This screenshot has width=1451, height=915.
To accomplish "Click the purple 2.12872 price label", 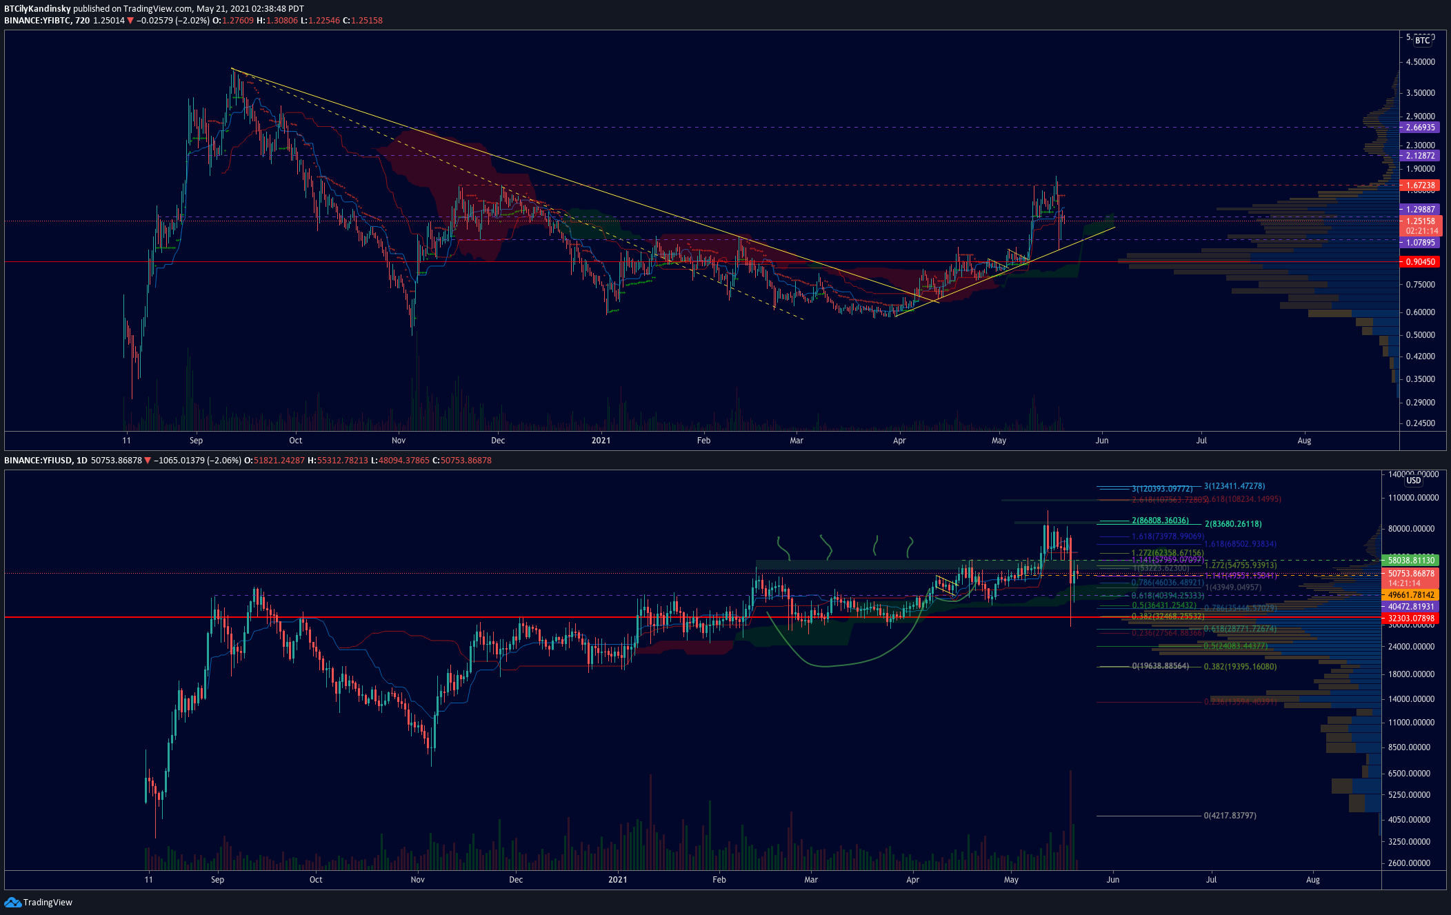I will [1421, 156].
